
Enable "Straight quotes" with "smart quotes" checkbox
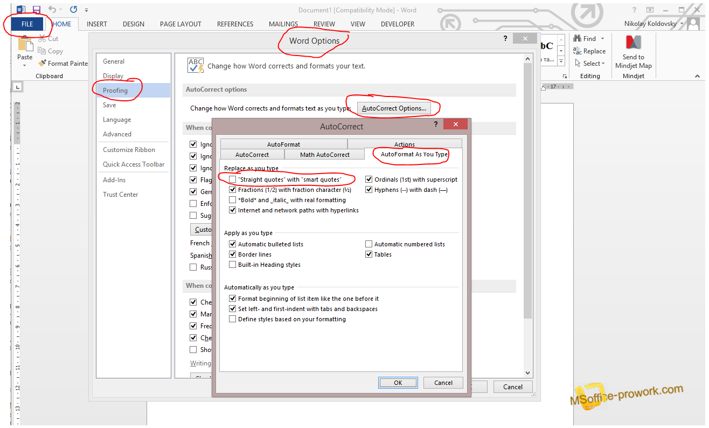point(232,179)
